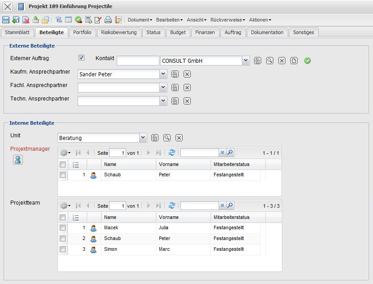Click the add Projektmanager person icon

[18, 159]
